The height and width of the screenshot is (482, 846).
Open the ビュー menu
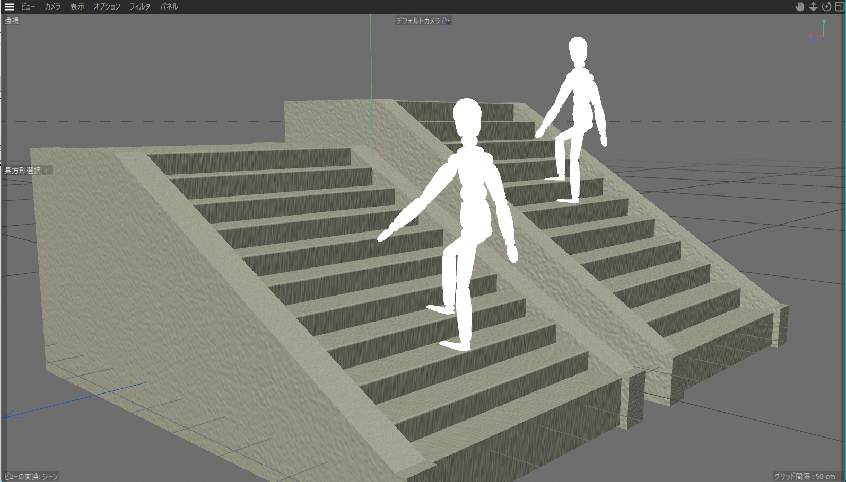(x=28, y=7)
